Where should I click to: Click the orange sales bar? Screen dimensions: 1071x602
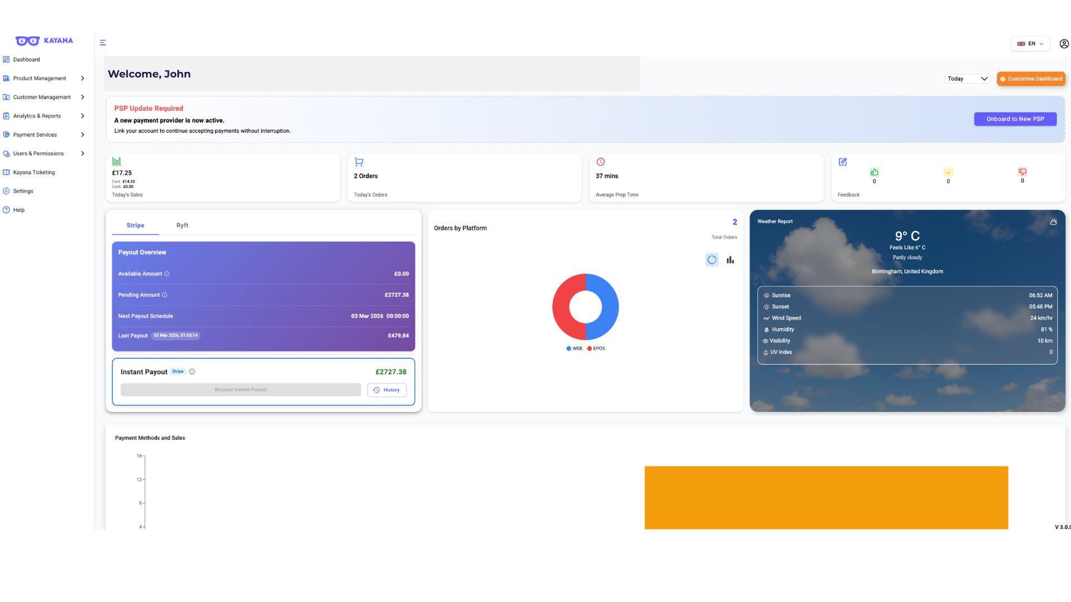(x=826, y=498)
